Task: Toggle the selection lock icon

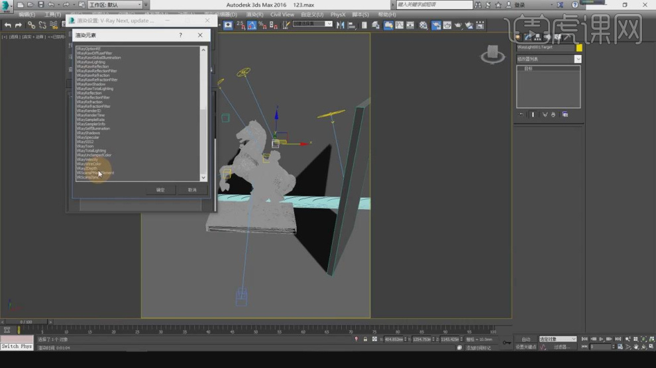Action: point(365,339)
